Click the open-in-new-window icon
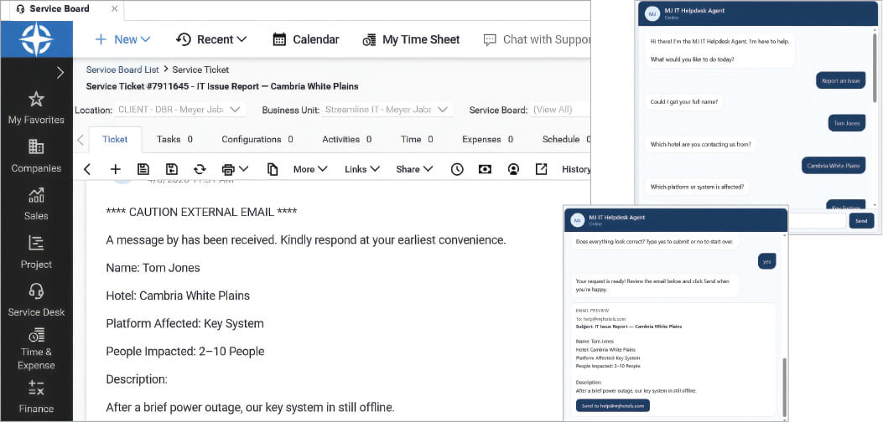Screen dimensions: 883x422 tap(541, 169)
